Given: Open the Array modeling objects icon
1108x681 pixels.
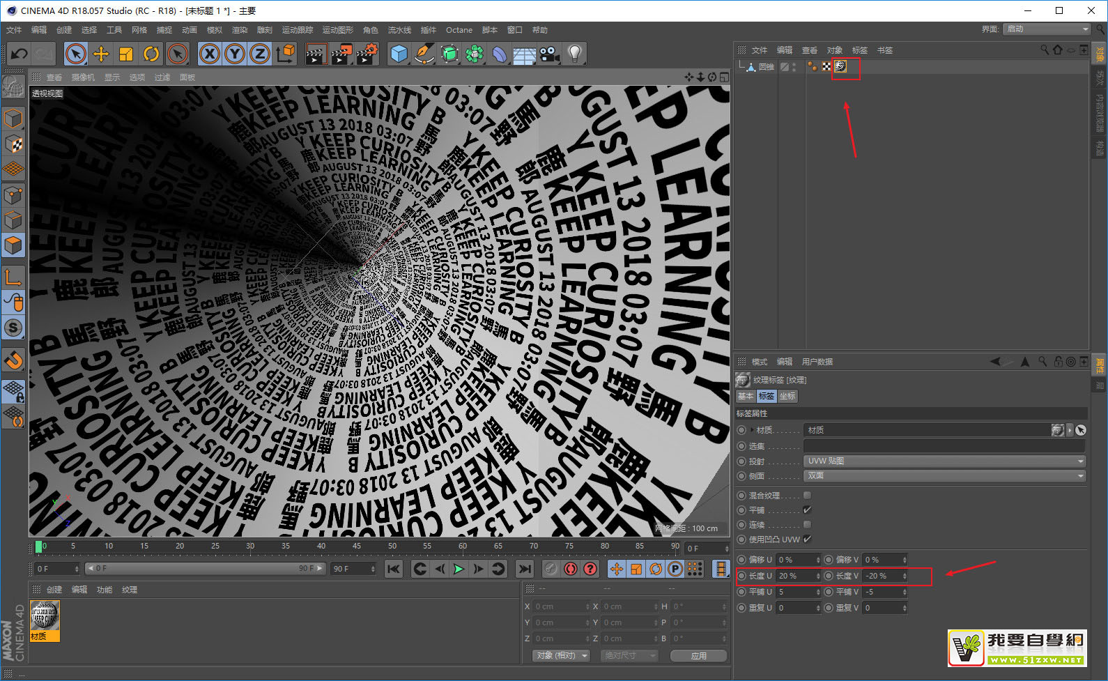Looking at the screenshot, I should pos(475,54).
